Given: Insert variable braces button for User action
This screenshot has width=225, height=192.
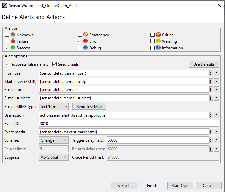Looking at the screenshot, I should click(x=211, y=115).
